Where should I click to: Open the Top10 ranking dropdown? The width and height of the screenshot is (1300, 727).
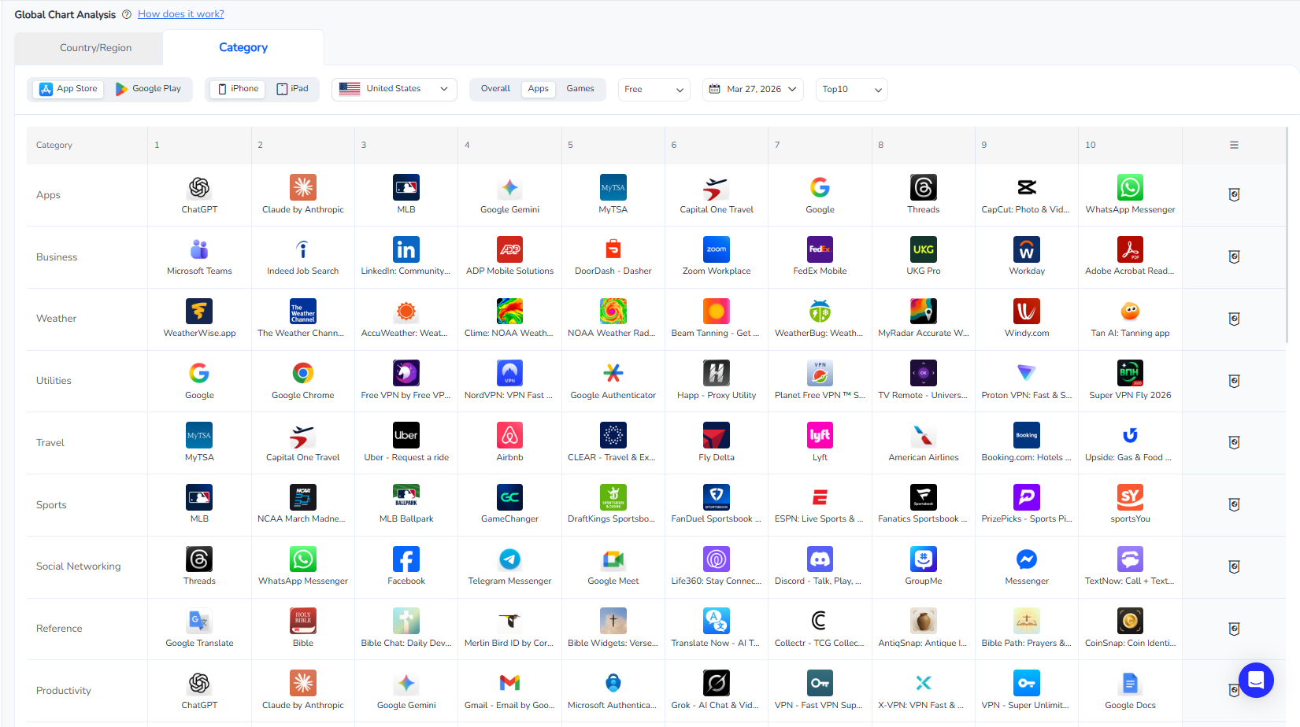click(851, 89)
